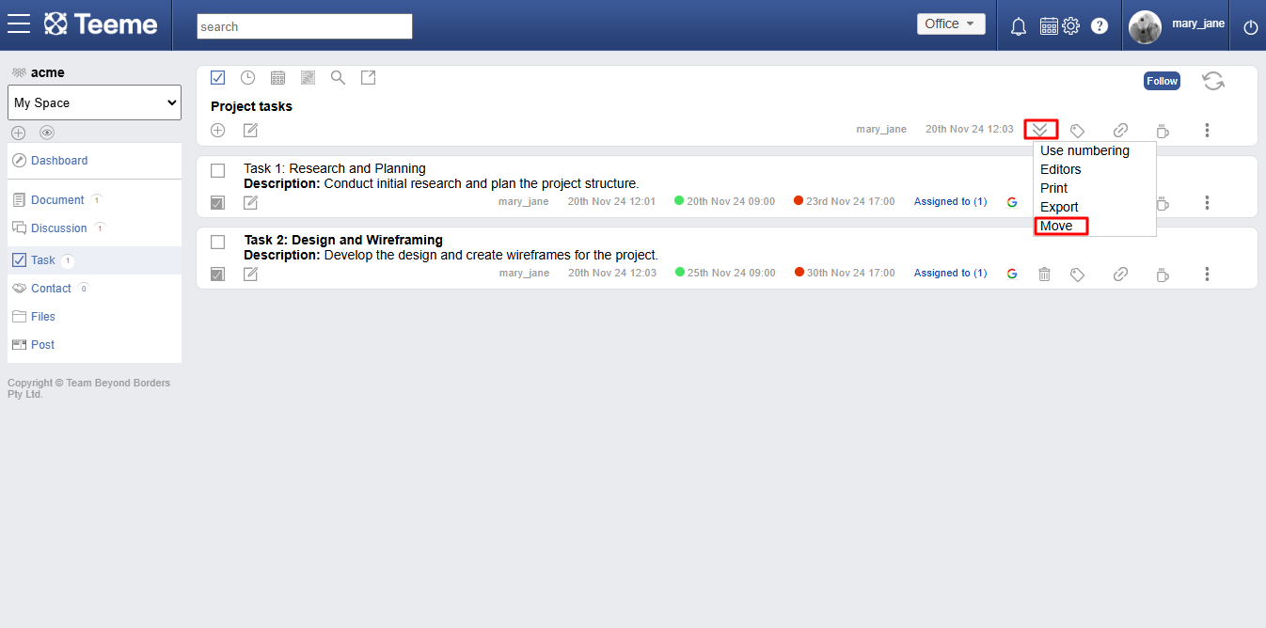The width and height of the screenshot is (1266, 628).
Task: Open the My Space dropdown
Action: tap(94, 102)
